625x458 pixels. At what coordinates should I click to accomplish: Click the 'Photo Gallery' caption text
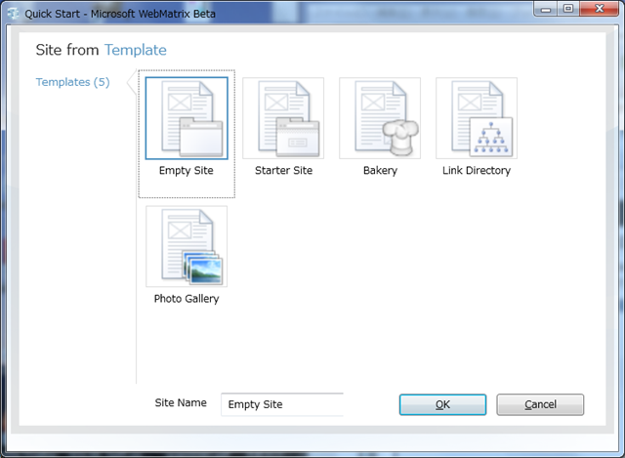[x=187, y=299]
